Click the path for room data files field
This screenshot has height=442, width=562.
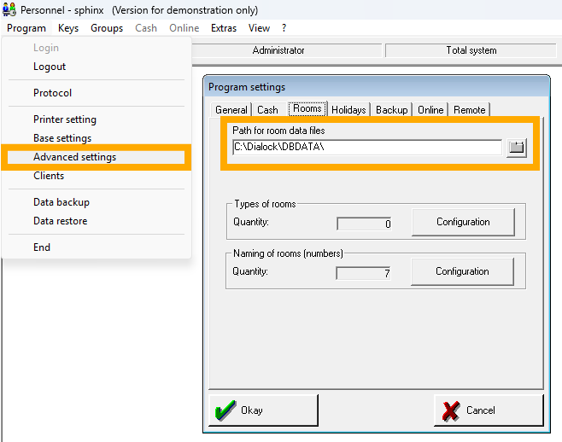(x=366, y=148)
